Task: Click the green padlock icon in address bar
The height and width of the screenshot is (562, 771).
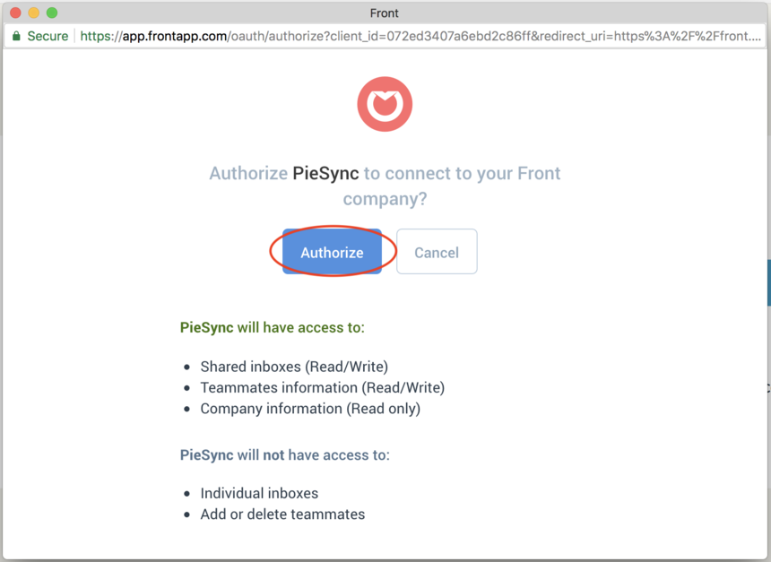Action: tap(16, 36)
